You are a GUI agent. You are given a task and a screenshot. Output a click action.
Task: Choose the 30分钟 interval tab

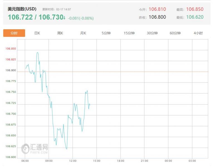click(152, 33)
